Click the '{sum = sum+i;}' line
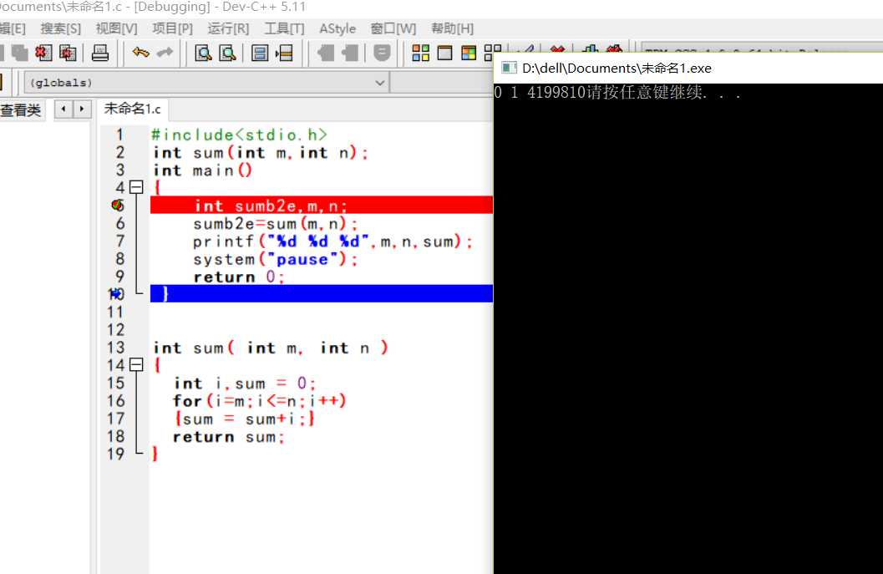883x574 pixels. tap(245, 419)
